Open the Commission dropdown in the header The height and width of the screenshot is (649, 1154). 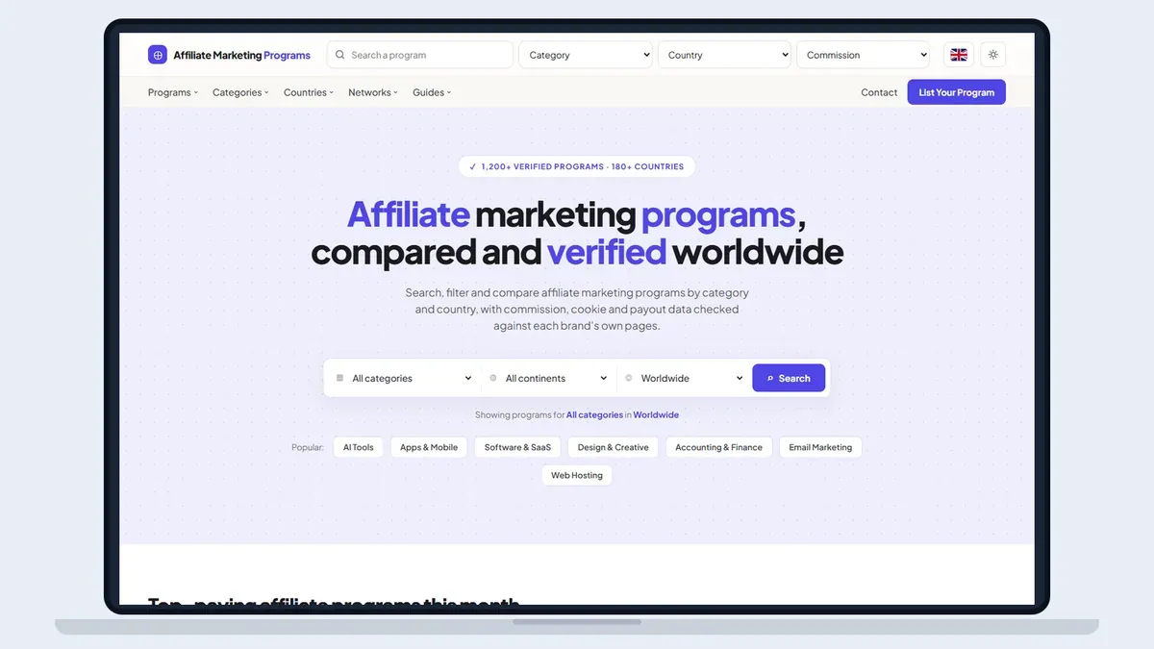coord(864,55)
